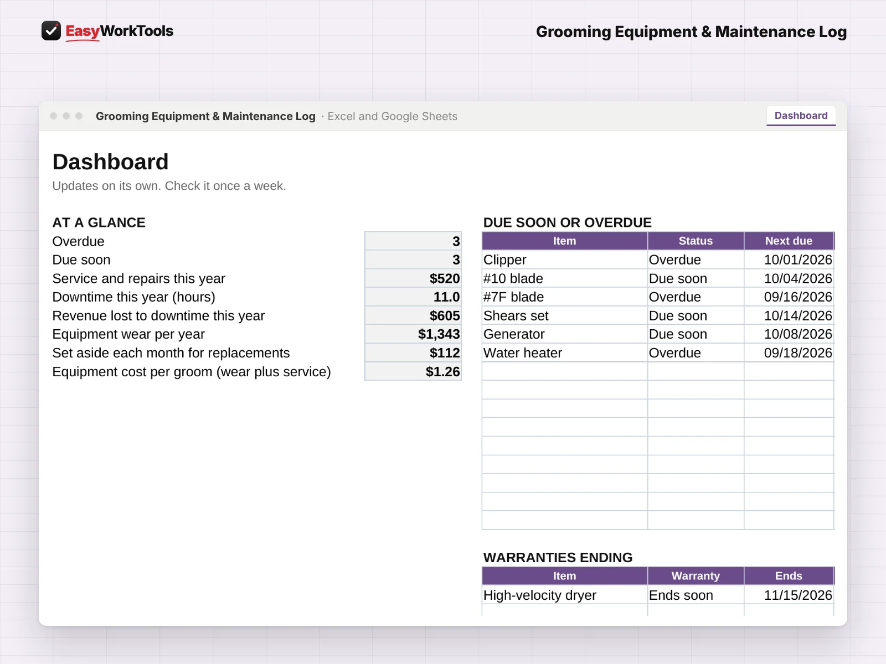The height and width of the screenshot is (664, 886).
Task: Open the Dashboard tab
Action: [x=801, y=116]
